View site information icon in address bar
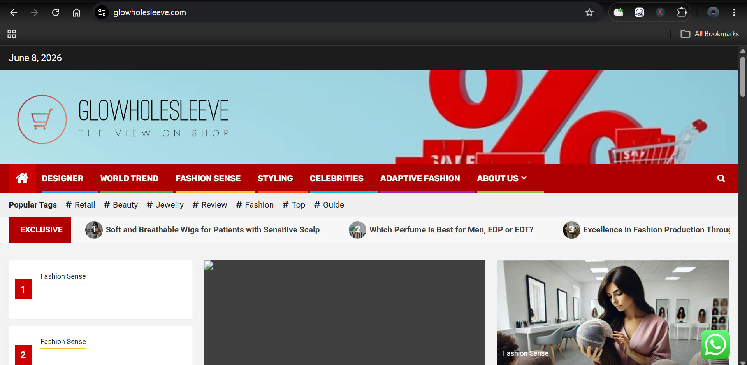 [102, 12]
